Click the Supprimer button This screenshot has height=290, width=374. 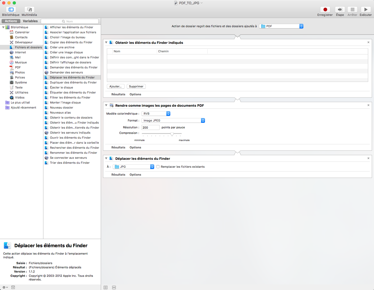[x=136, y=86]
